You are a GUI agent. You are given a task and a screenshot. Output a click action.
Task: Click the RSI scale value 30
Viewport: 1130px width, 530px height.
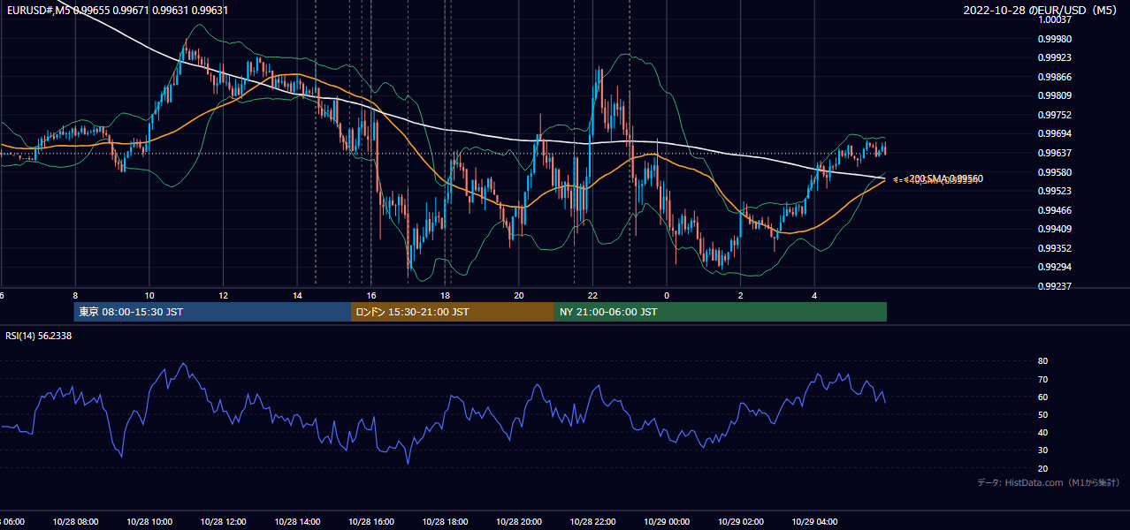(1042, 450)
